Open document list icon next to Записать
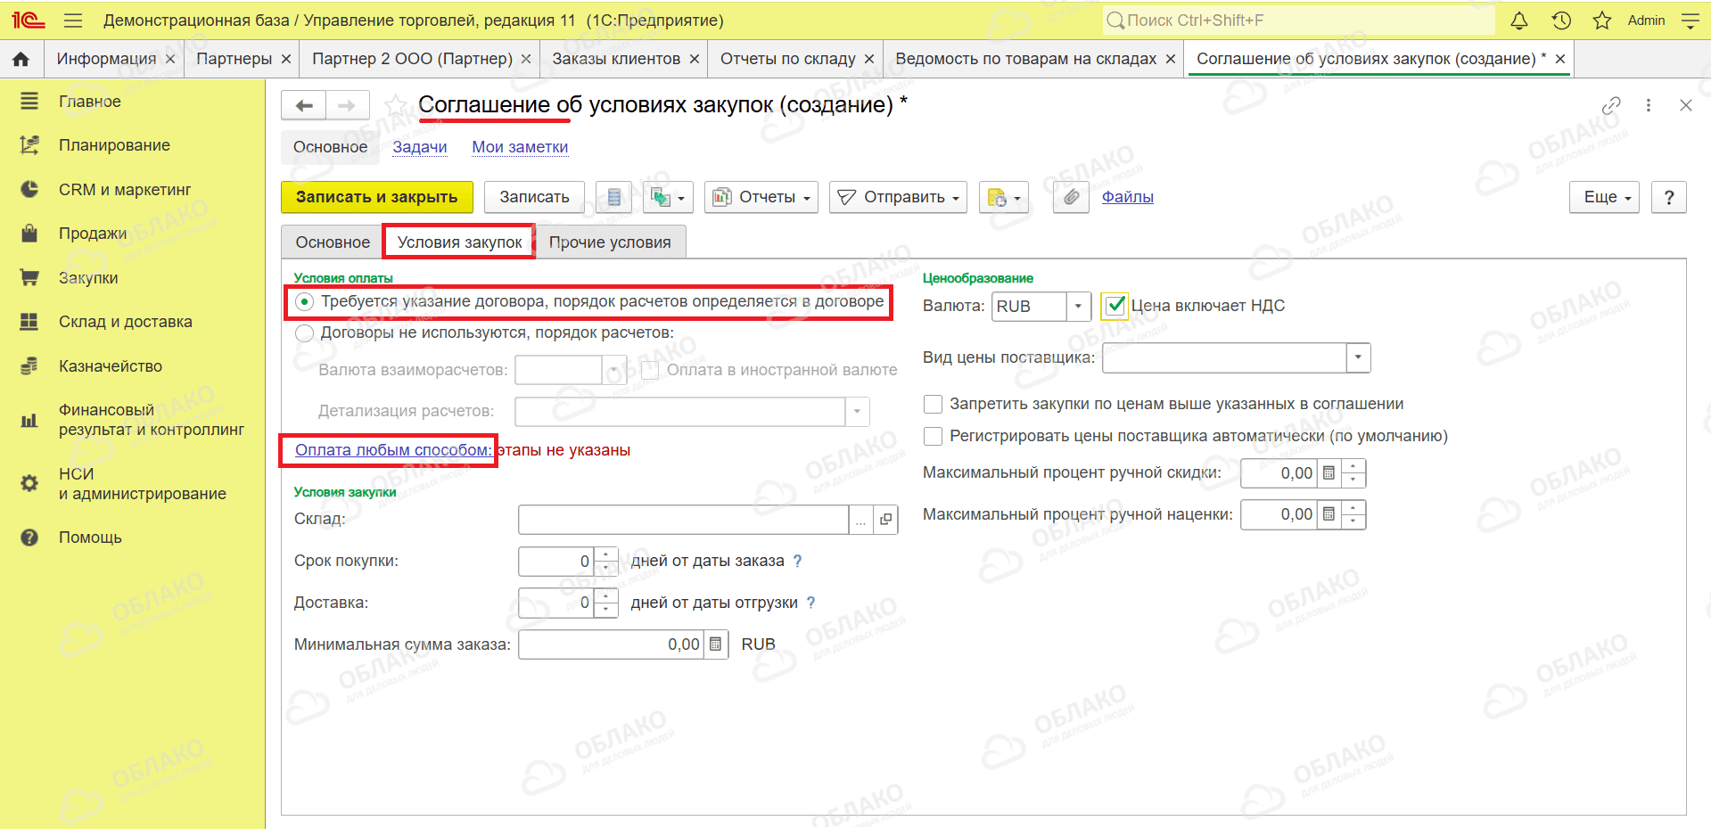The image size is (1711, 829). 614,197
